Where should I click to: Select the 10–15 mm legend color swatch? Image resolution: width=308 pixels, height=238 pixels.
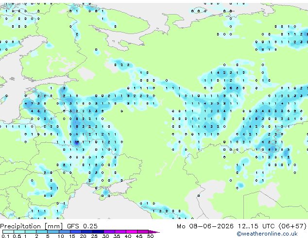[64, 232]
